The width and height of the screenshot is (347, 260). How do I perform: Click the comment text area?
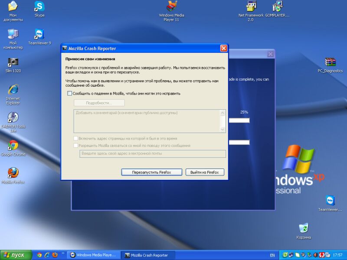[x=147, y=121]
